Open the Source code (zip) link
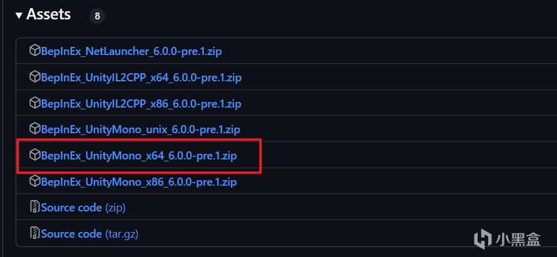Viewport: 557px width, 257px height. [83, 208]
